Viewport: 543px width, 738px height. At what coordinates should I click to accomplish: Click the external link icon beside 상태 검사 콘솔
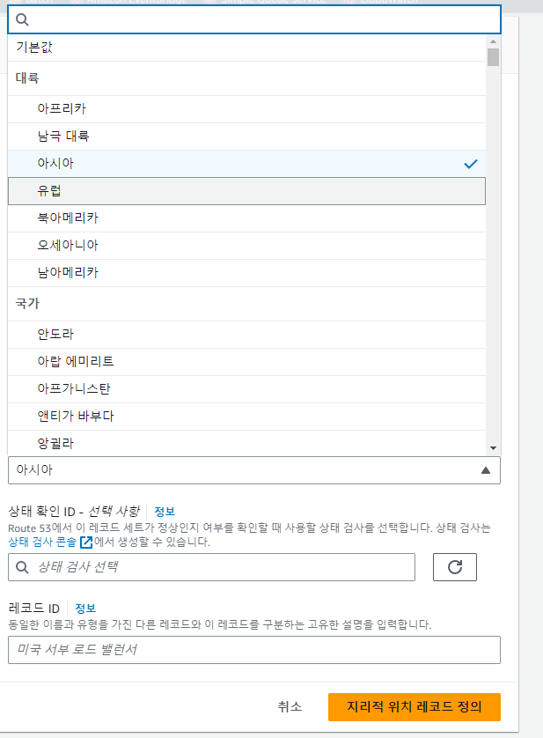pos(86,542)
